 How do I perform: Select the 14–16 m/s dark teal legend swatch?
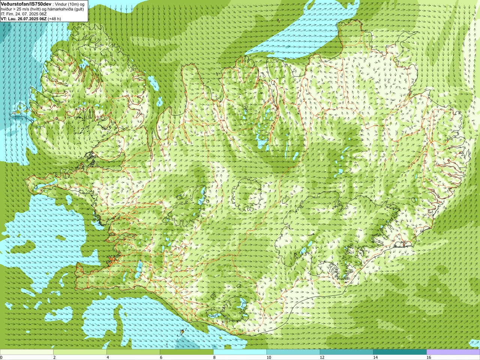(x=400, y=352)
